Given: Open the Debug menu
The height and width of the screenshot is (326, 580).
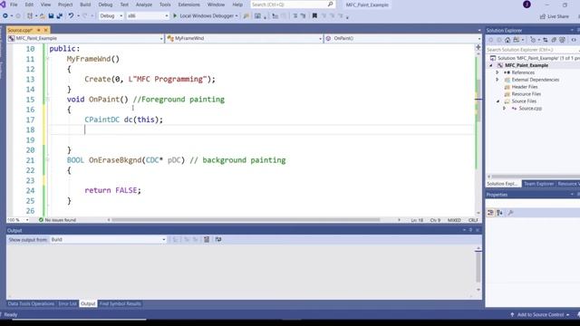Looking at the screenshot, I should coord(105,5).
